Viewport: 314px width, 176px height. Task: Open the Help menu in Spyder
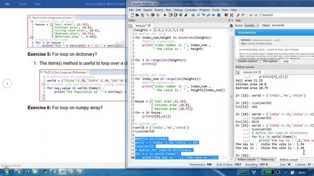(x=234, y=10)
